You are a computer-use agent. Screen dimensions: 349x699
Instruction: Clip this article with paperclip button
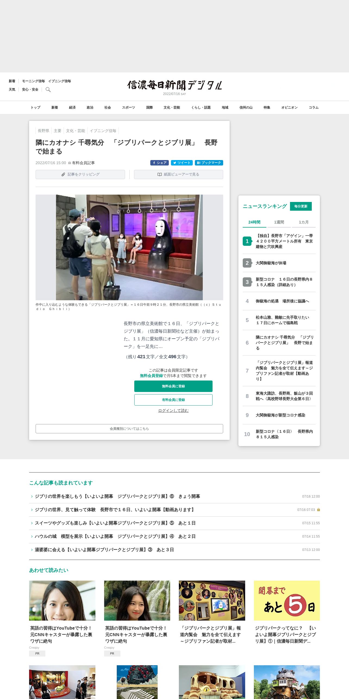(80, 174)
